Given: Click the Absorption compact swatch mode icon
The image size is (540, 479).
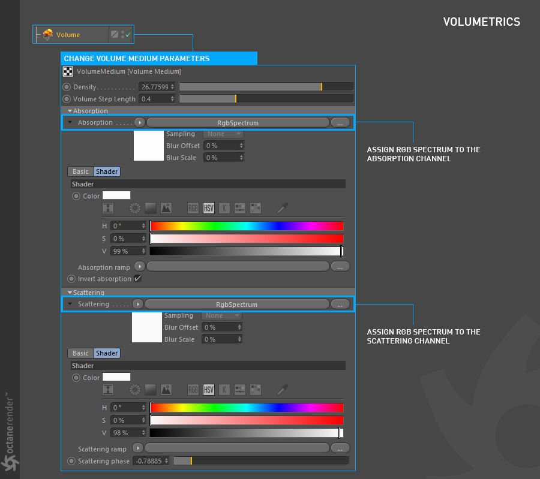Looking at the screenshot, I should 108,208.
